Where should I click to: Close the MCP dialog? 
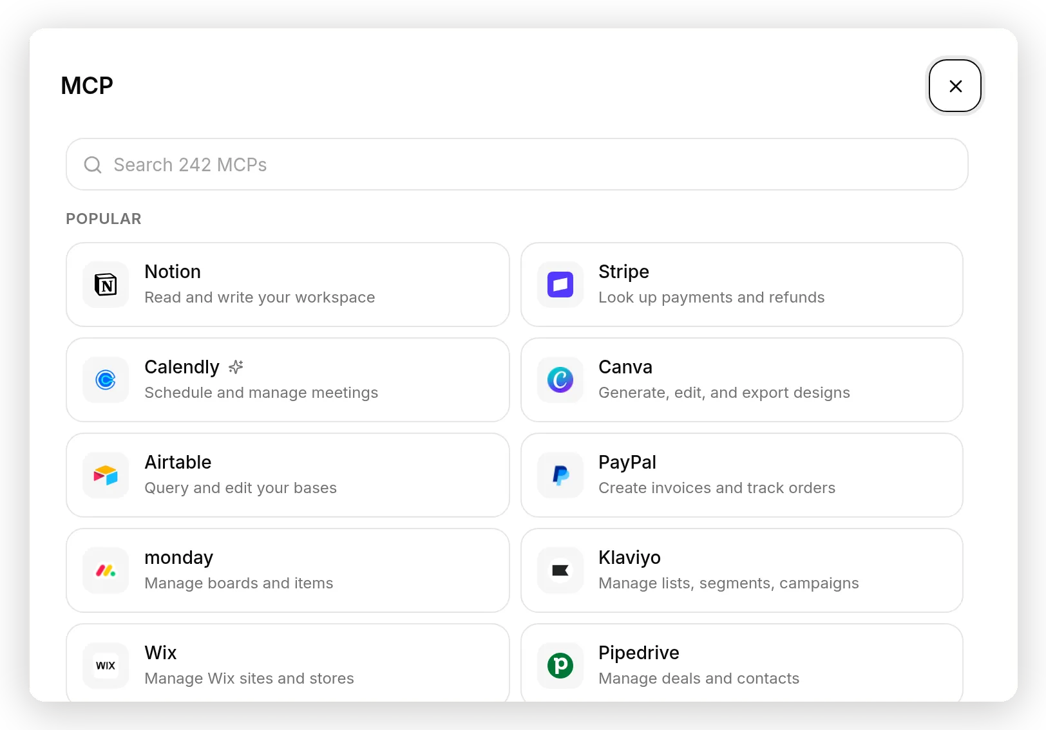955,86
